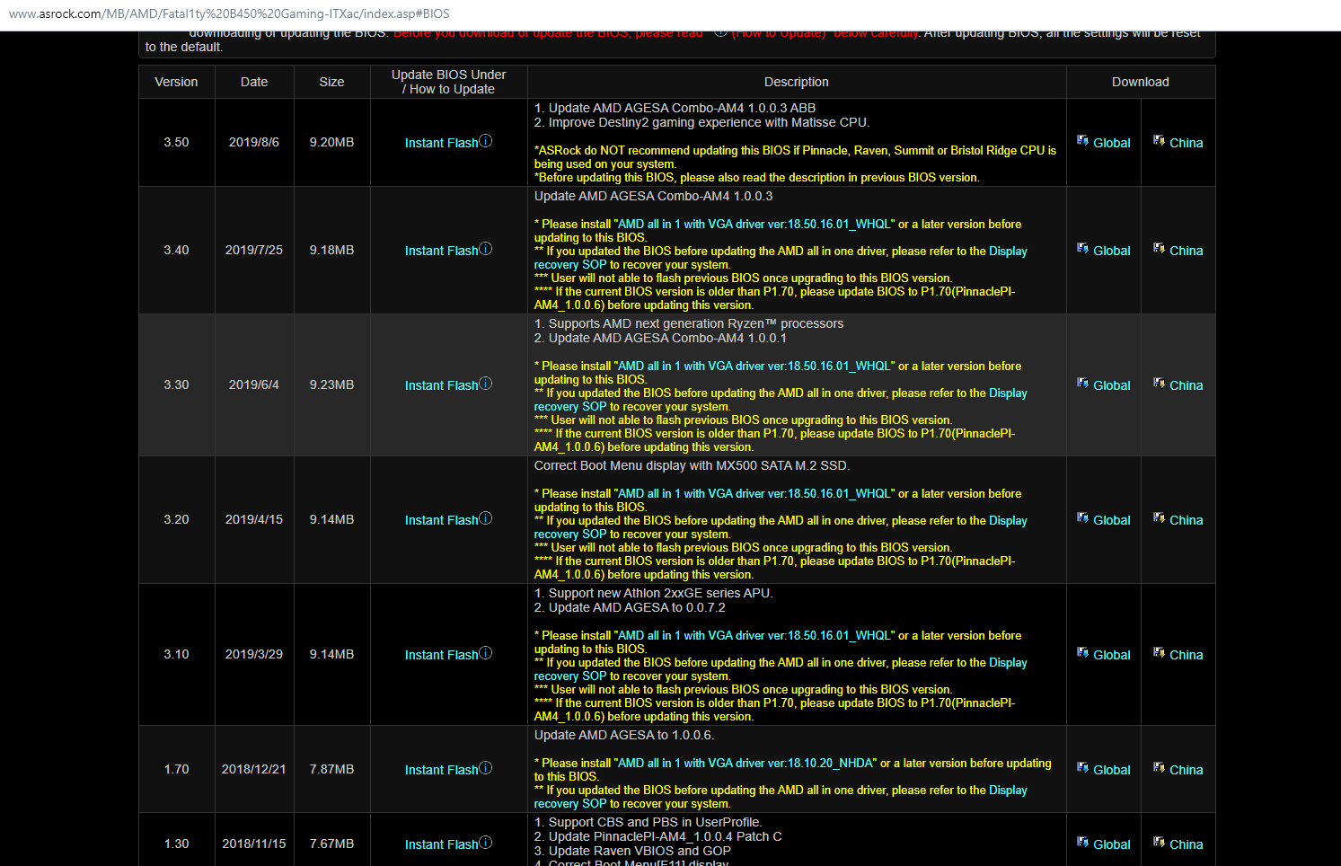This screenshot has height=866, width=1341.
Task: Select the size cell "7.87MB"
Action: (331, 769)
